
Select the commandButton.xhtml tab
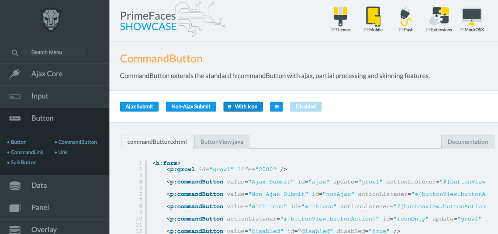[157, 142]
